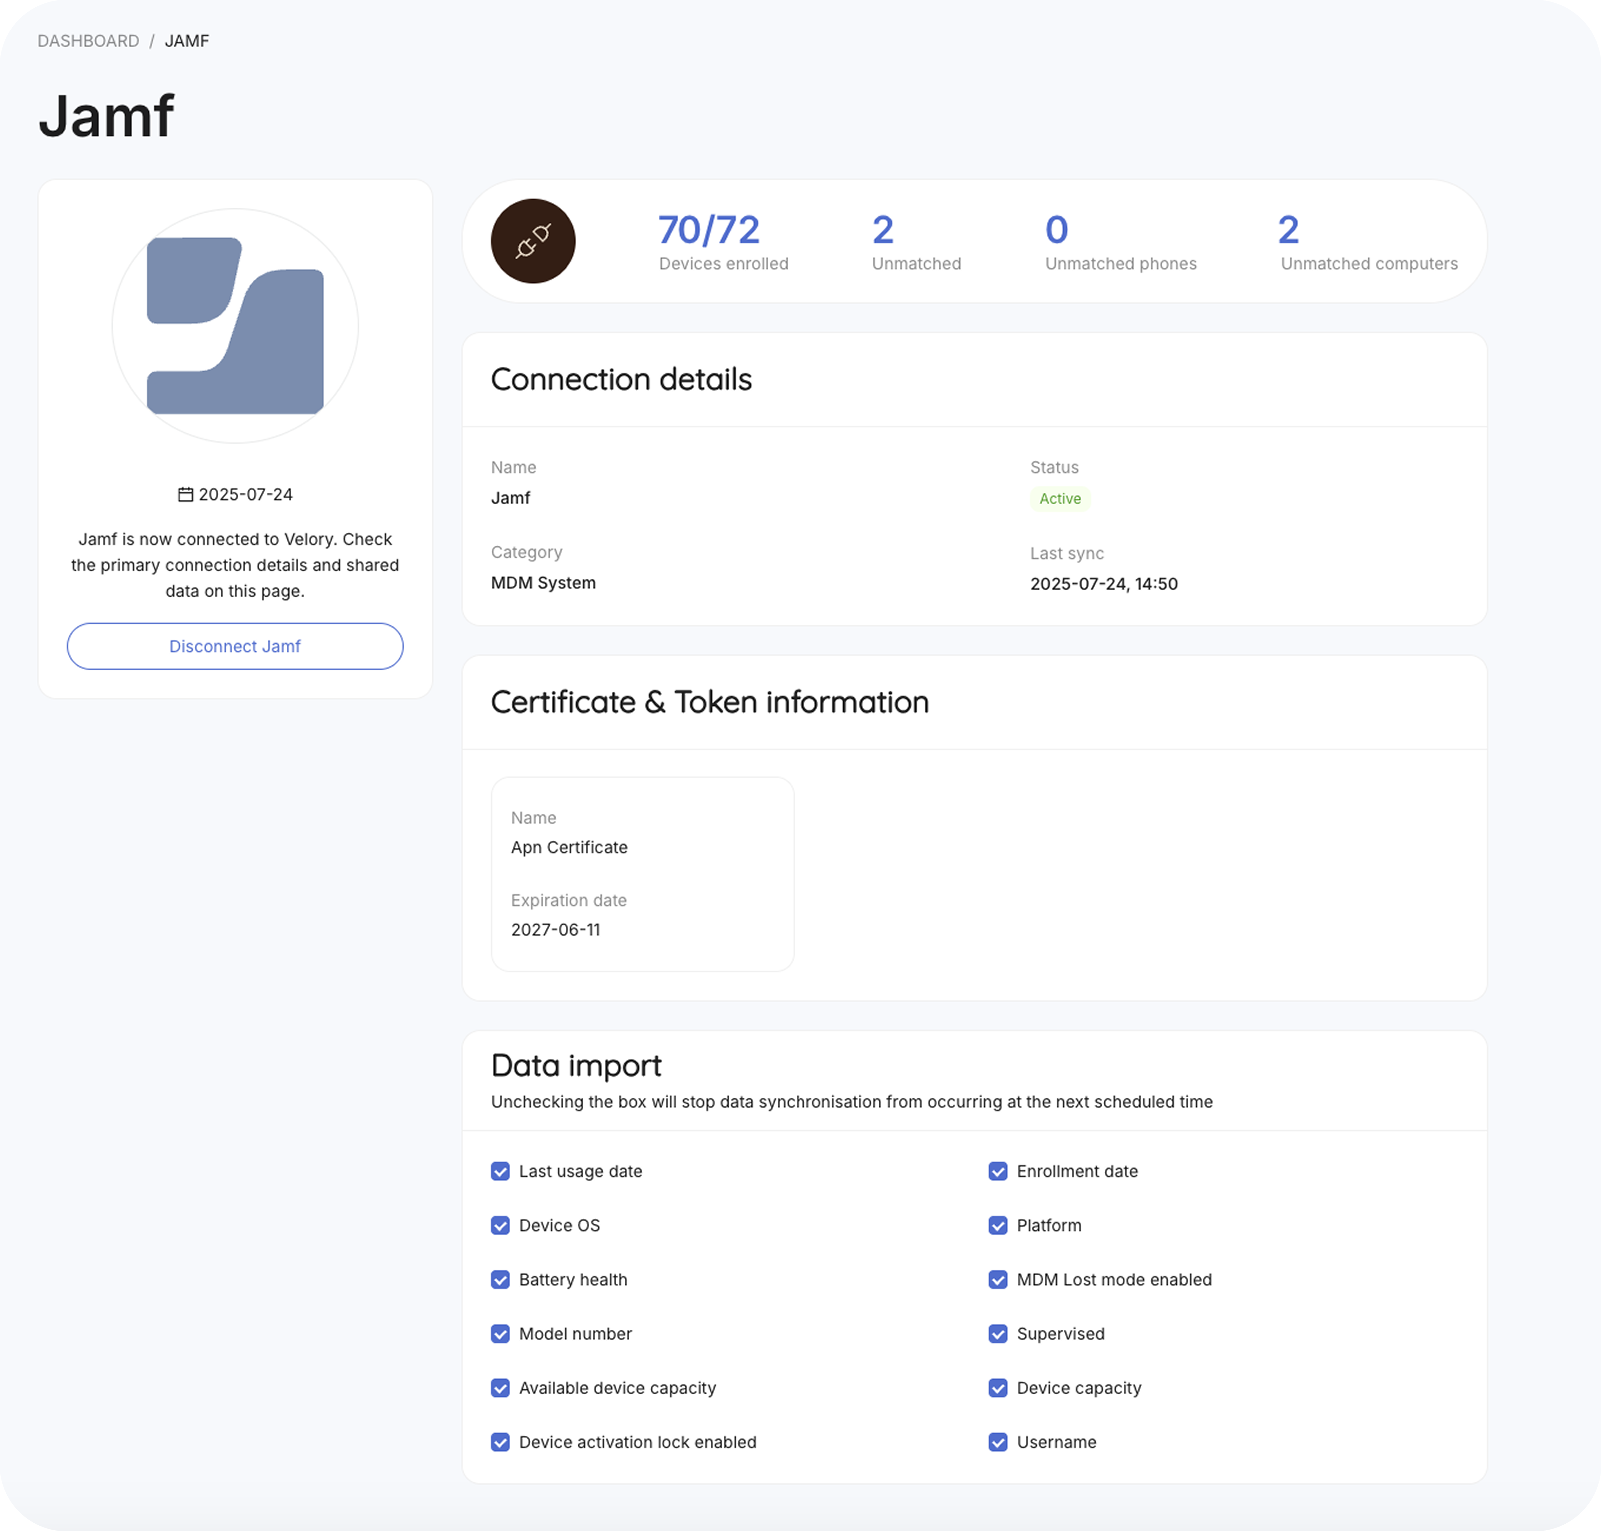Click the Connection details heading
The height and width of the screenshot is (1531, 1601).
coord(621,379)
